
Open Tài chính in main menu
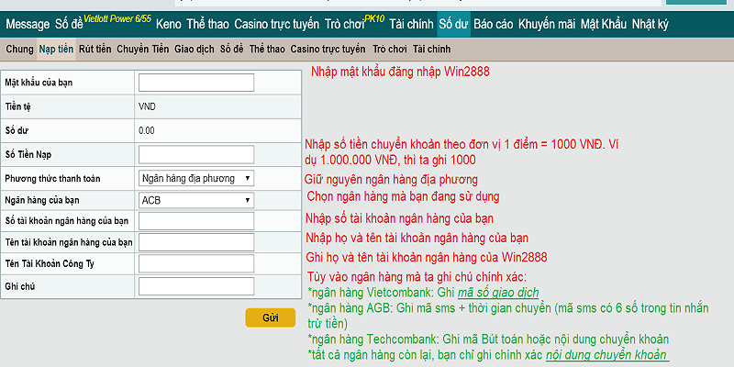pos(411,25)
